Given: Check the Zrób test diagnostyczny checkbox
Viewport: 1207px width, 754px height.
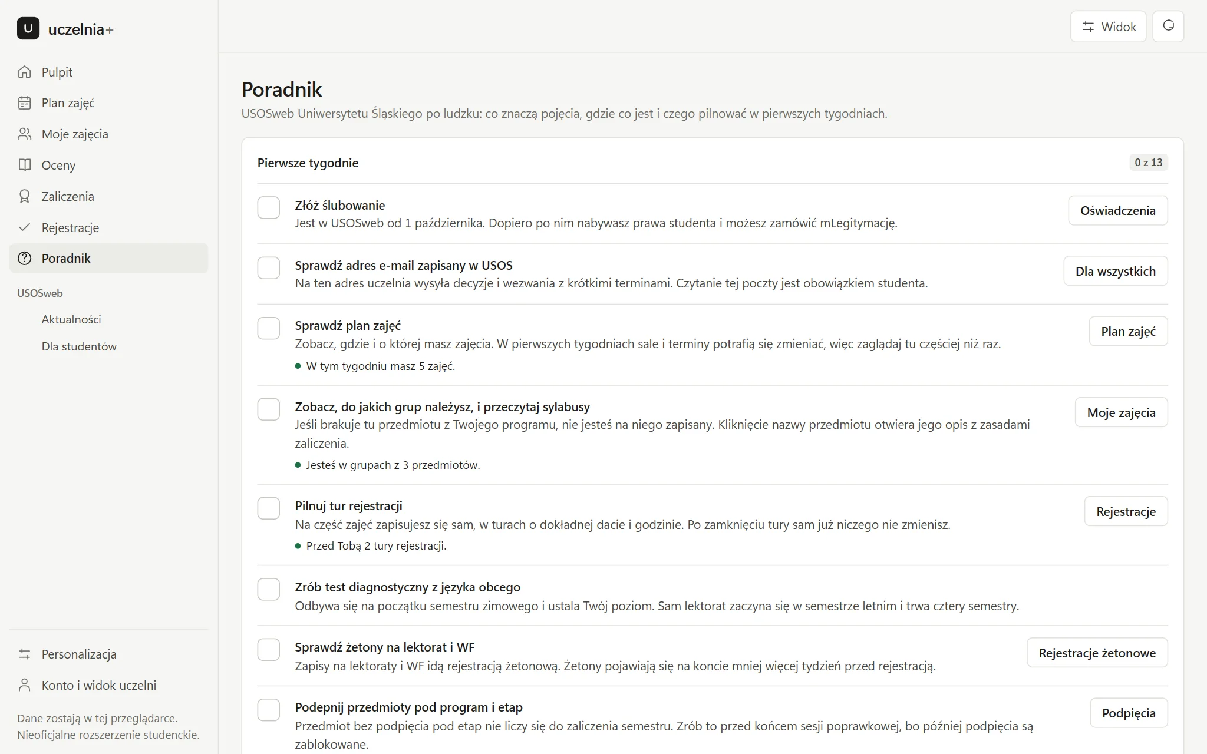Looking at the screenshot, I should [x=269, y=590].
